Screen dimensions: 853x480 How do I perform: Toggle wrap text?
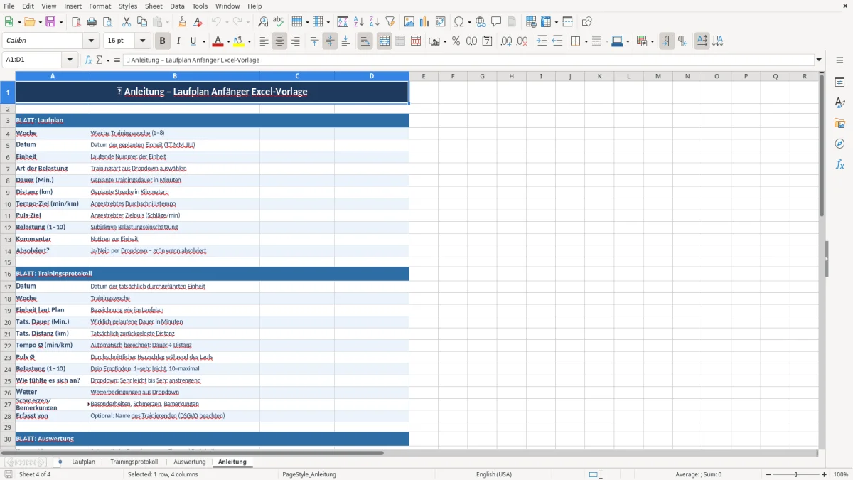point(365,41)
